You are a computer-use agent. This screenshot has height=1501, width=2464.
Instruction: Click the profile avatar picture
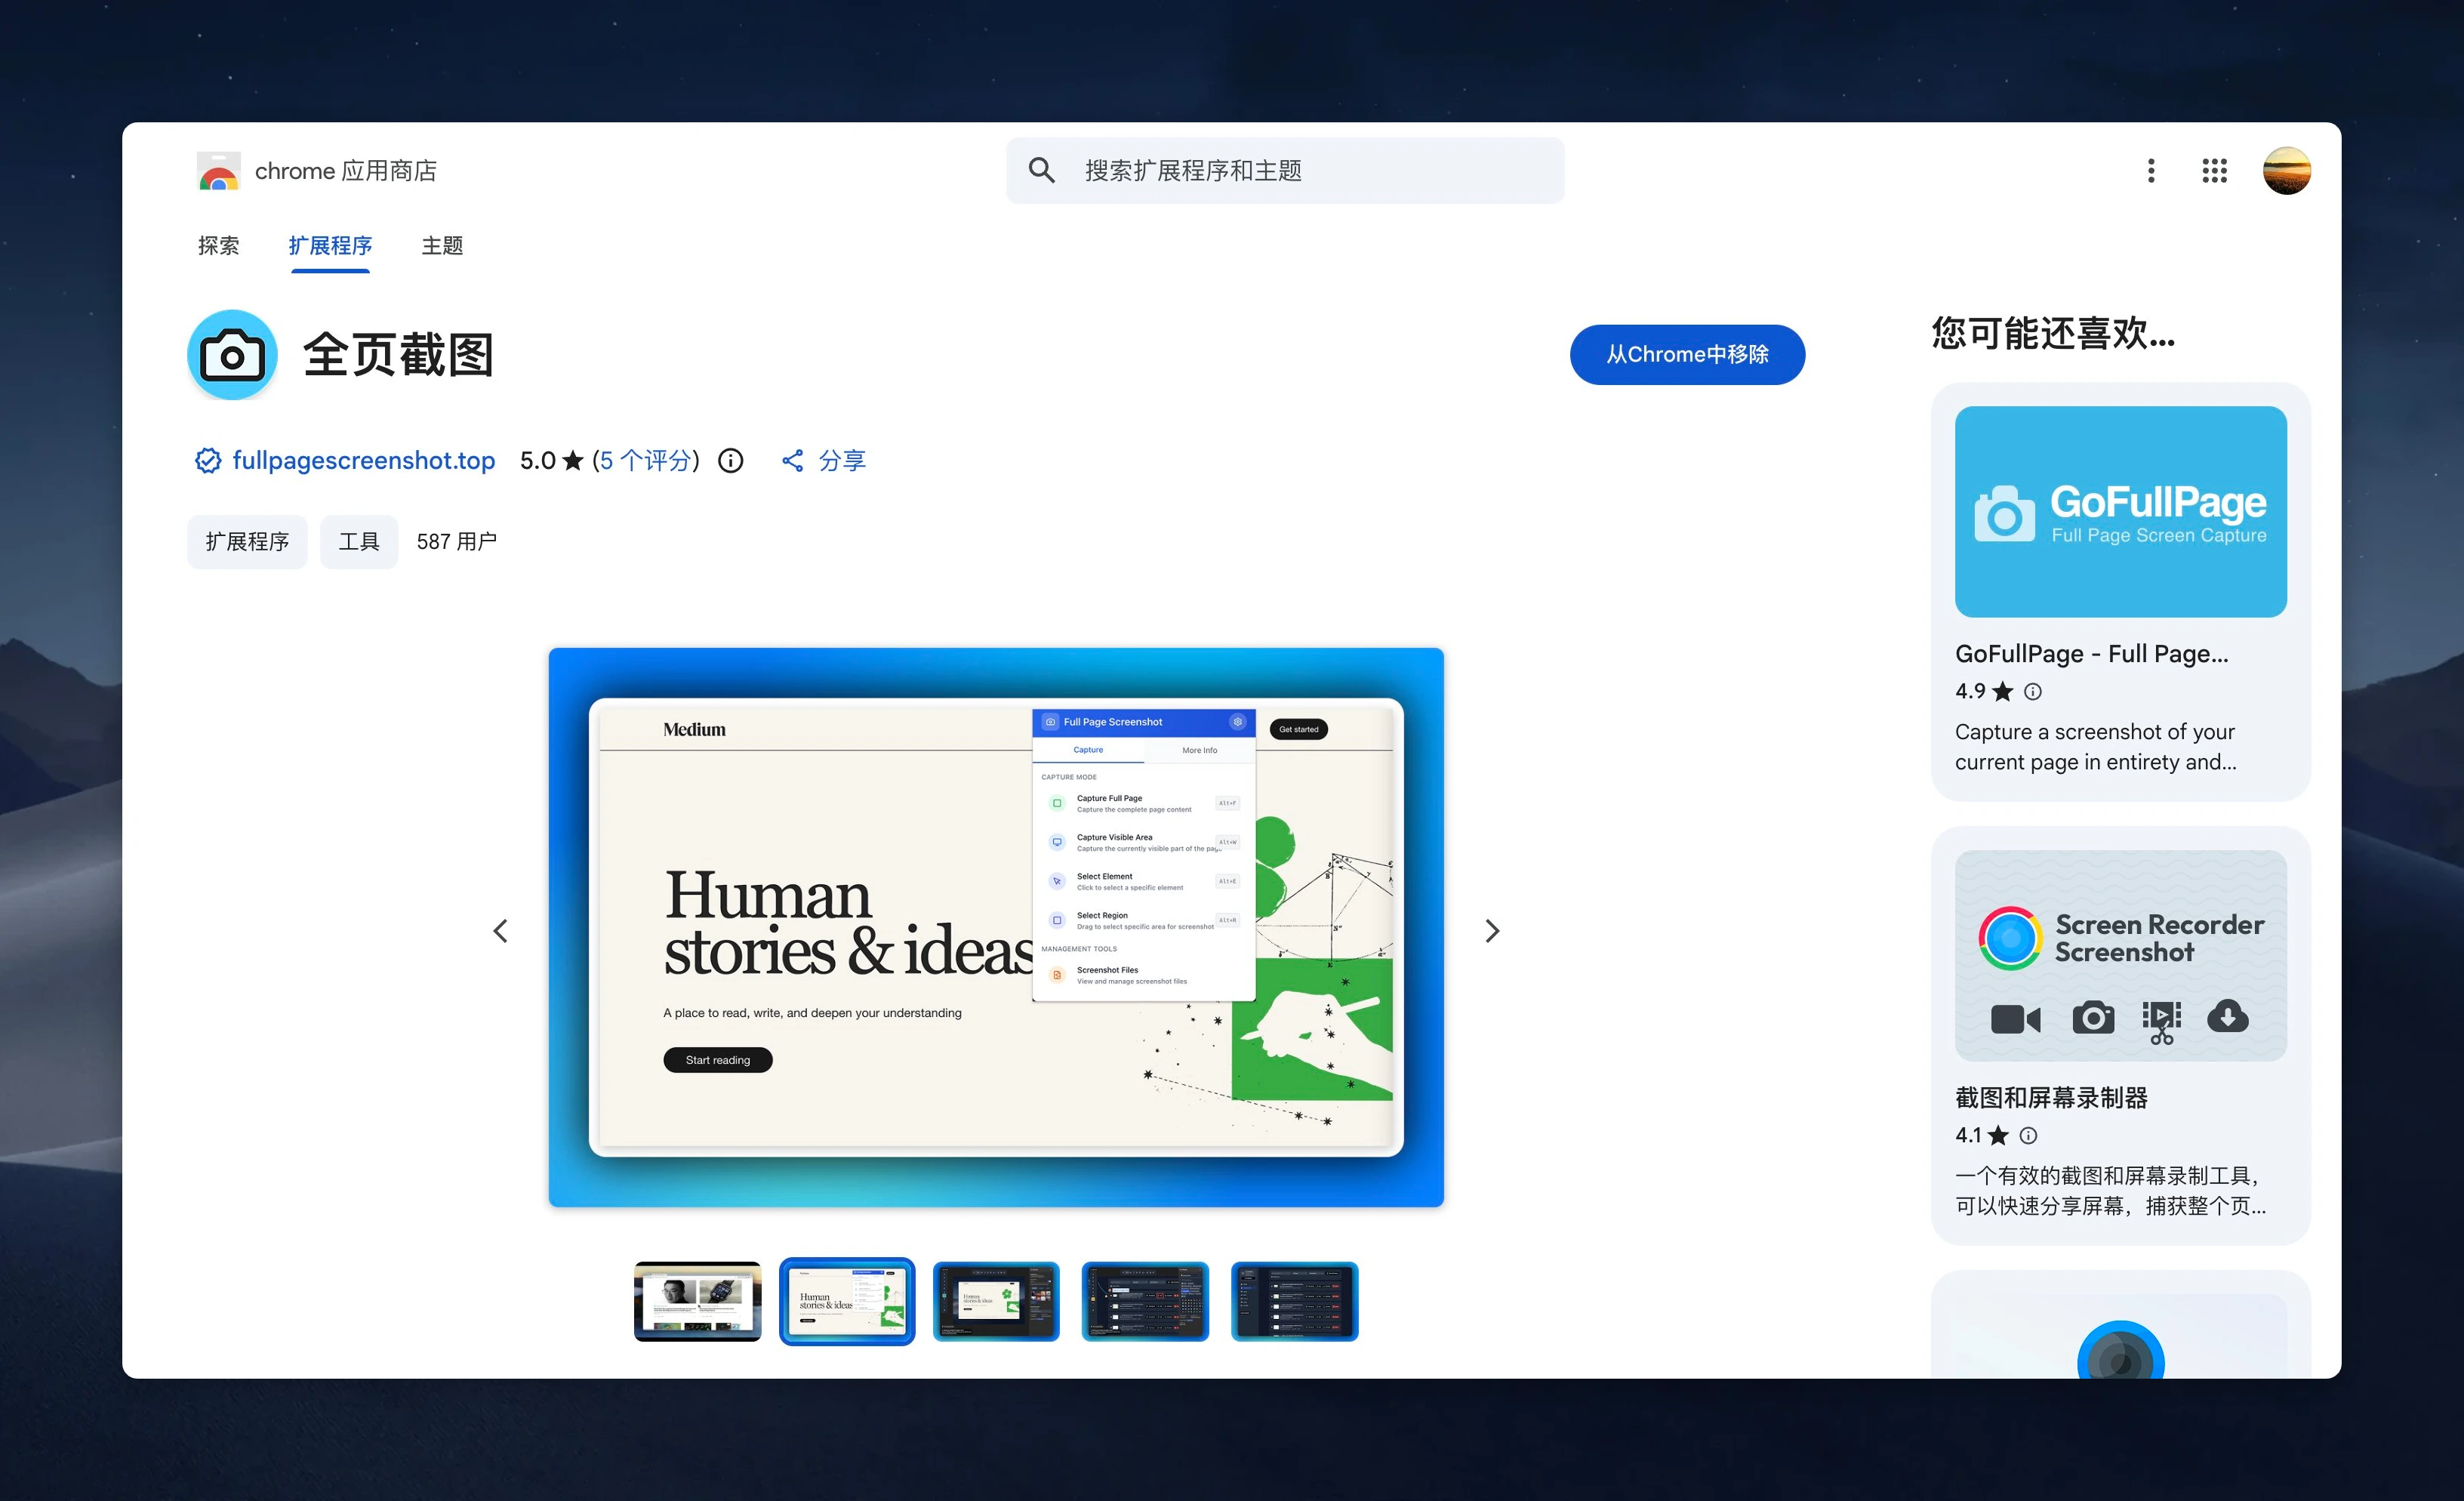click(x=2287, y=170)
